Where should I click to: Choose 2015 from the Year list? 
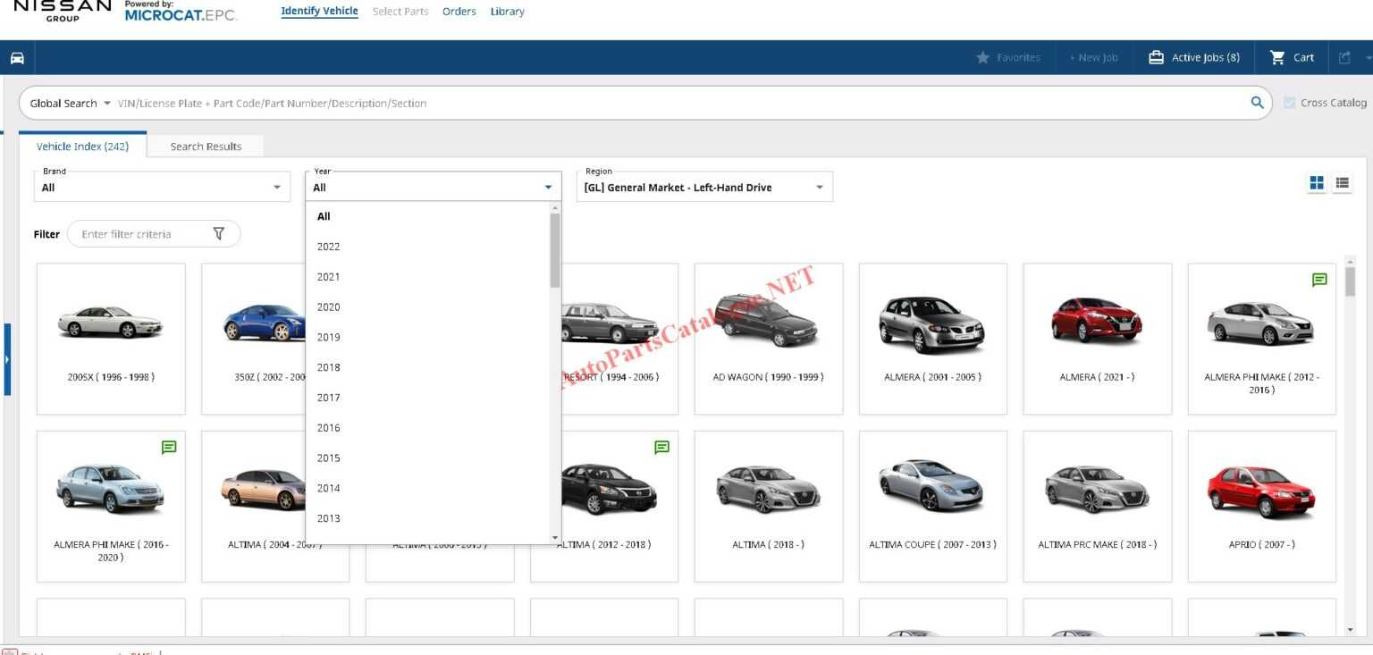[429, 458]
